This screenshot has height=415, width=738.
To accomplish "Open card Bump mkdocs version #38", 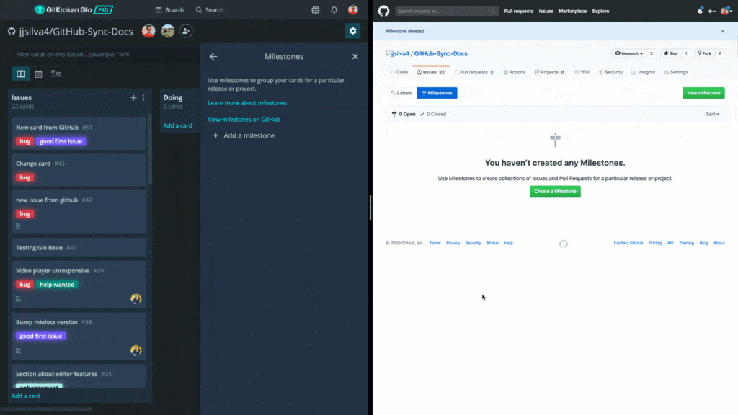I will [79, 336].
